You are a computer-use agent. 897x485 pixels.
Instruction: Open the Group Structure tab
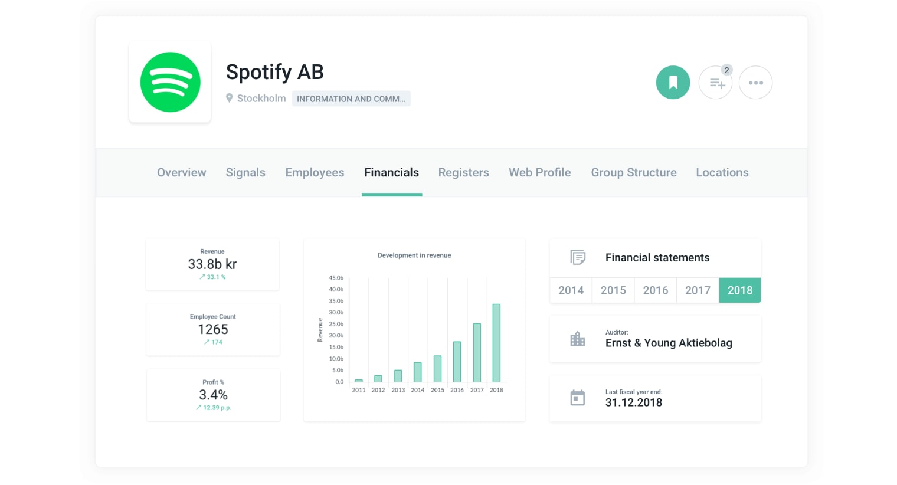click(633, 172)
